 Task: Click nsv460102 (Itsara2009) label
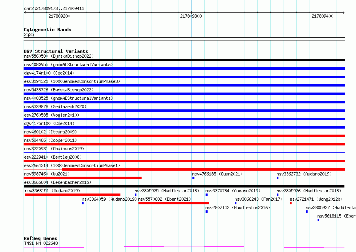[50, 132]
